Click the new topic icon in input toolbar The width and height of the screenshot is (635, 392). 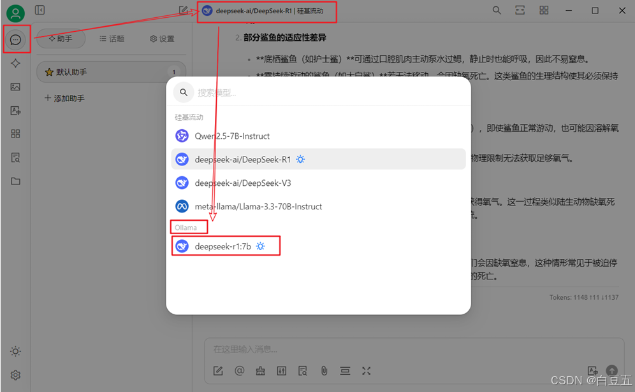(218, 371)
